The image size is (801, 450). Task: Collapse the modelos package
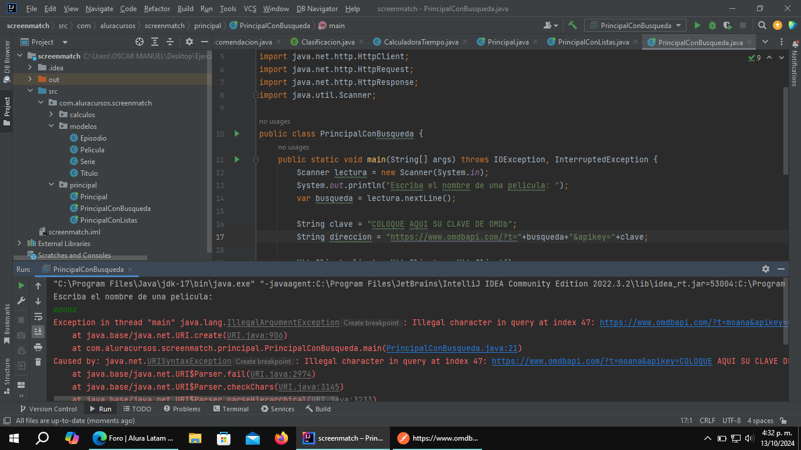[x=51, y=126]
